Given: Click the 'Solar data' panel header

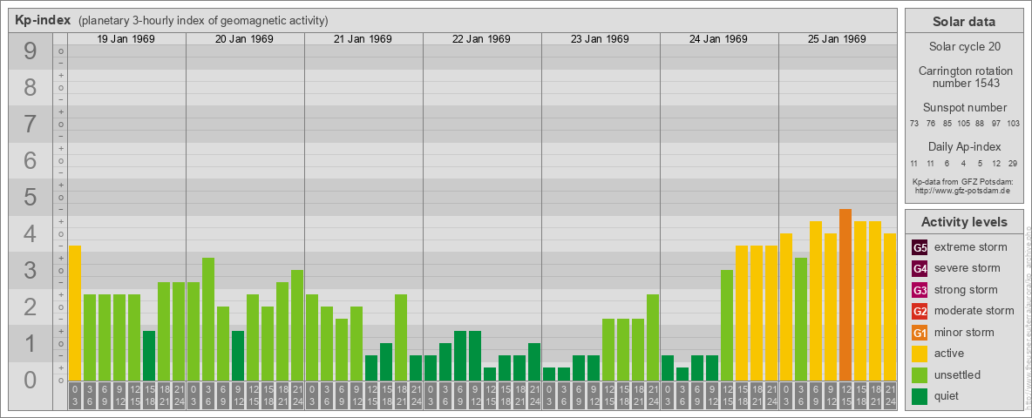Looking at the screenshot, I should pyautogui.click(x=963, y=22).
